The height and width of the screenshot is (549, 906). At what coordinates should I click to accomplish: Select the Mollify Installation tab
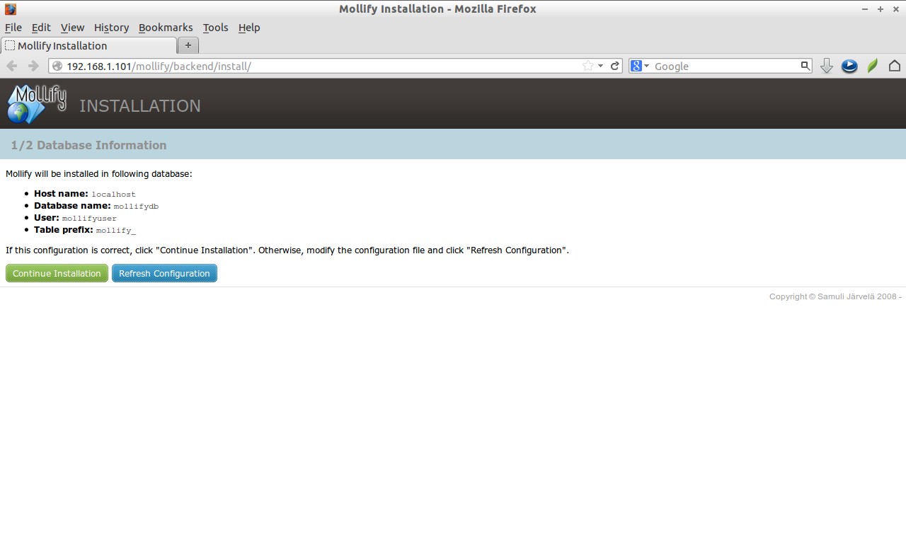coord(88,45)
